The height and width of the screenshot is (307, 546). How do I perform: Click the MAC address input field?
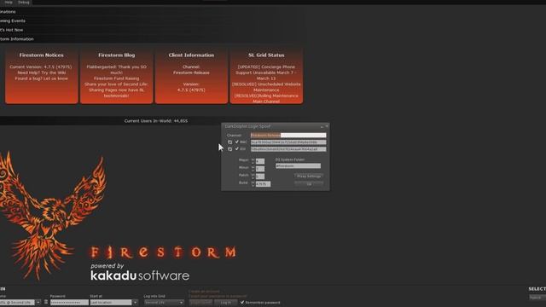(288, 142)
